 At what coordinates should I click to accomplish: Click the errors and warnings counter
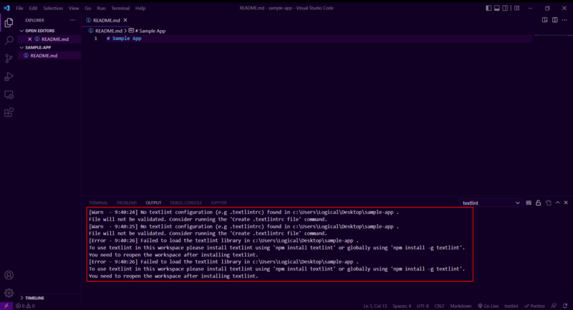point(25,306)
